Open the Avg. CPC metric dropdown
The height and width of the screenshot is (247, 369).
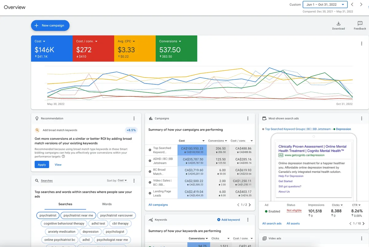click(126, 41)
